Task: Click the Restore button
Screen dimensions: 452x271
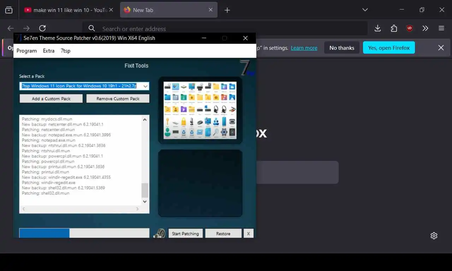Action: coord(223,234)
